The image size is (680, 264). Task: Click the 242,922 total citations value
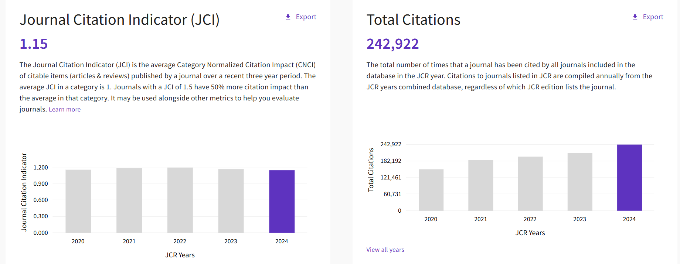pyautogui.click(x=392, y=44)
